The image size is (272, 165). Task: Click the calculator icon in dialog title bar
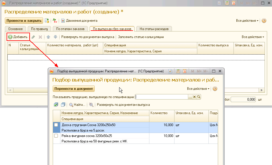point(178,71)
